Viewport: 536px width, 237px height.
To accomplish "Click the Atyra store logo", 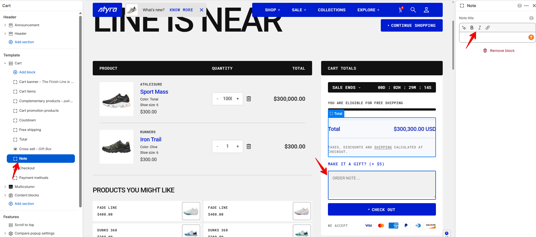I will pos(107,10).
